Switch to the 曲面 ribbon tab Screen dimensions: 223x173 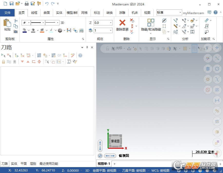click(47, 13)
